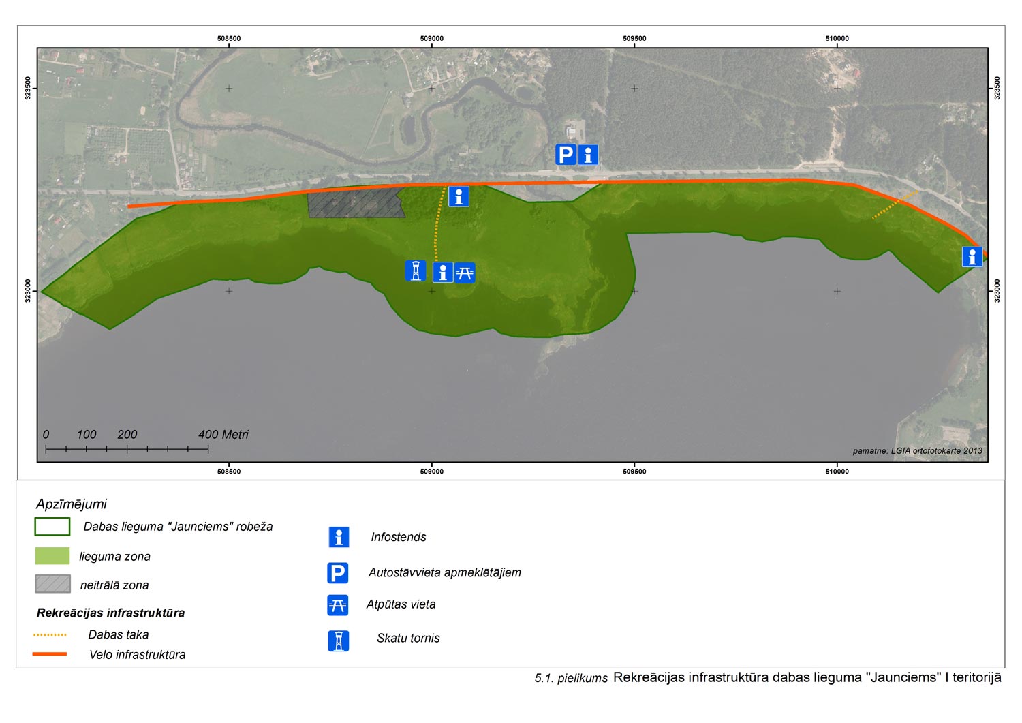Screen dimensions: 1022x723
Task: Click the parking icon on the map
Action: (x=566, y=155)
